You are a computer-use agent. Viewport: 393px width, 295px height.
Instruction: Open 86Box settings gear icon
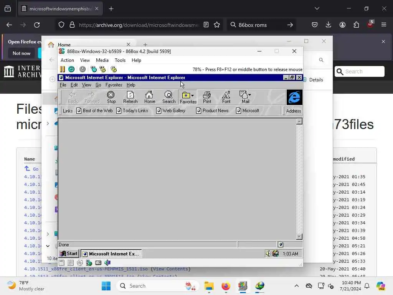coord(114,69)
